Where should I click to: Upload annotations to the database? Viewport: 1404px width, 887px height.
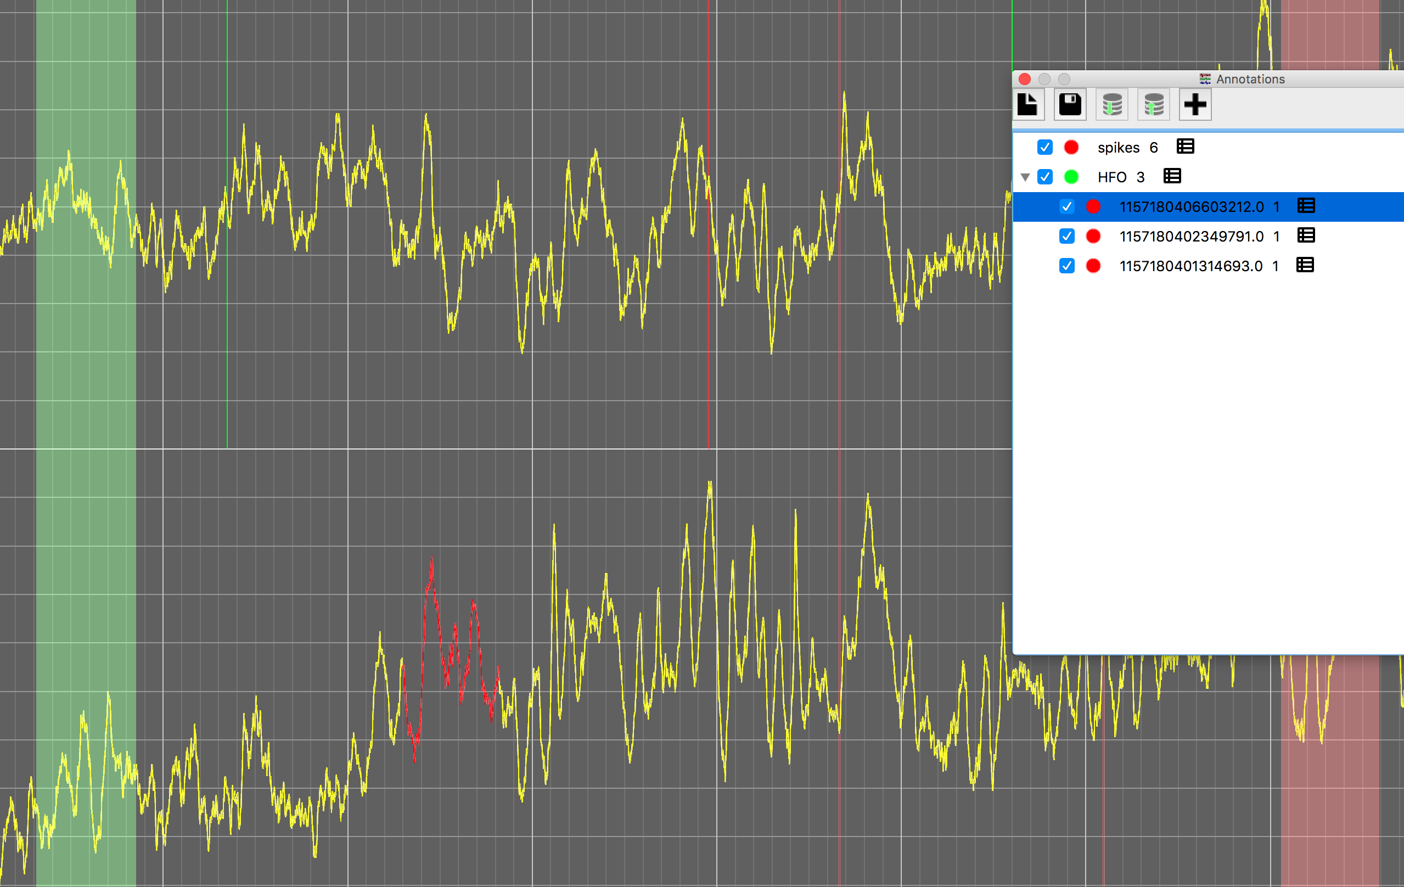click(1153, 104)
